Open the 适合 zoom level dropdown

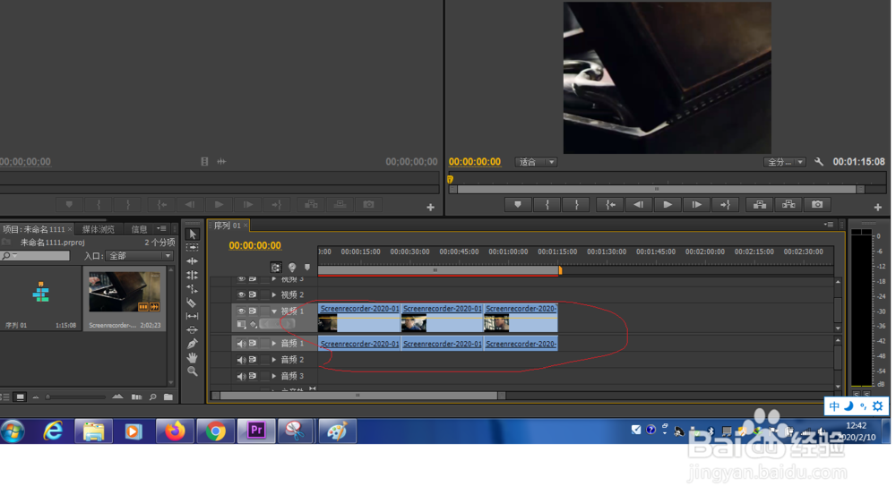tap(536, 162)
